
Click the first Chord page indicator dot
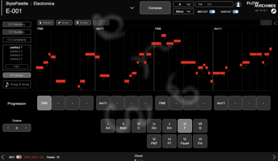tap(135, 160)
